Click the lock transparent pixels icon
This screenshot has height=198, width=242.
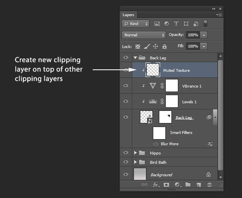[138, 46]
